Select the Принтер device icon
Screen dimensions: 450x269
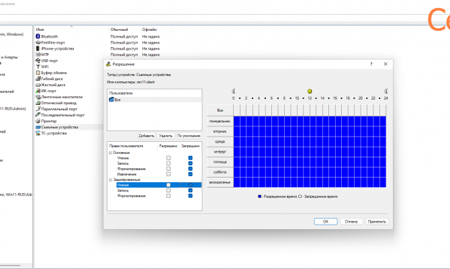[38, 121]
